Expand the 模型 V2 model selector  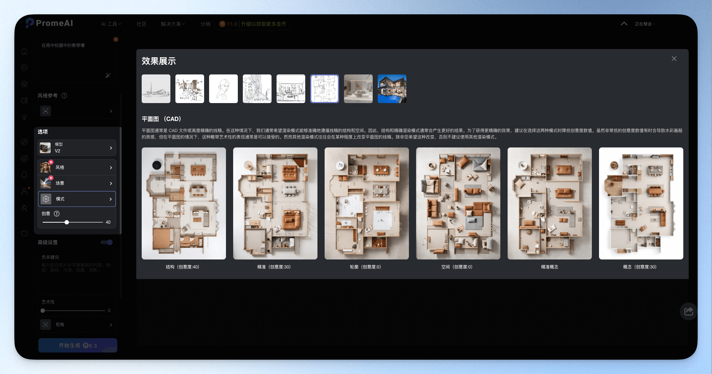pyautogui.click(x=77, y=148)
